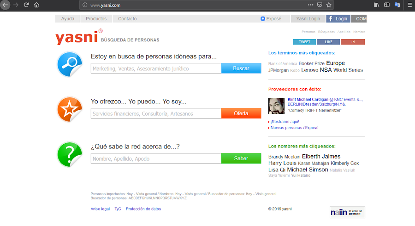Click the green Saber button
The height and width of the screenshot is (226, 415).
pyautogui.click(x=241, y=158)
